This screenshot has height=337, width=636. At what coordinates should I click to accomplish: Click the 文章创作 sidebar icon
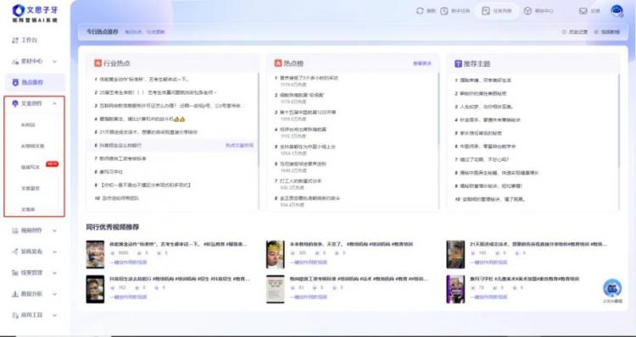coord(15,103)
